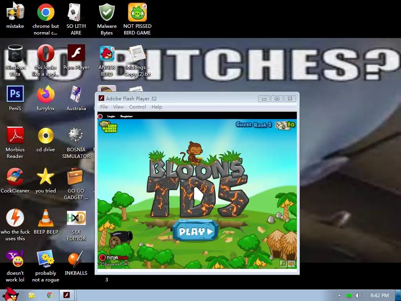
Task: Open the 'mistake' desktop icon
Action: tap(15, 12)
